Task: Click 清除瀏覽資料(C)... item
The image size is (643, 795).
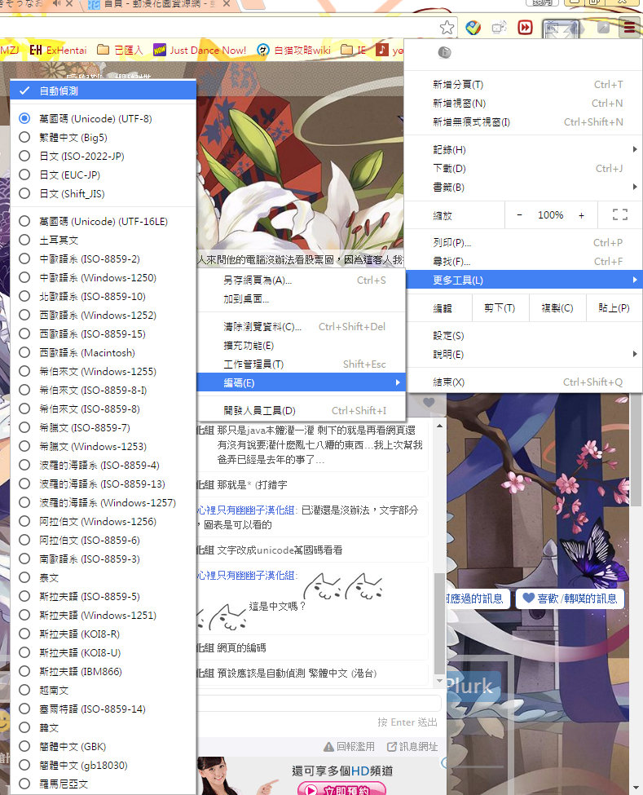Action: coord(301,326)
